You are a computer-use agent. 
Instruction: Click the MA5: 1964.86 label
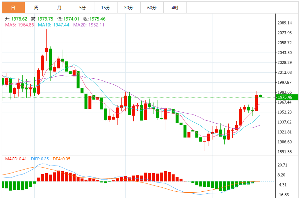pyautogui.click(x=19, y=25)
